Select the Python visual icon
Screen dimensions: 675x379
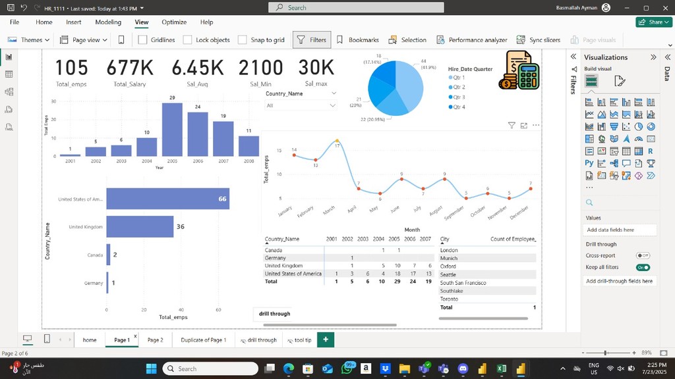pyautogui.click(x=589, y=163)
